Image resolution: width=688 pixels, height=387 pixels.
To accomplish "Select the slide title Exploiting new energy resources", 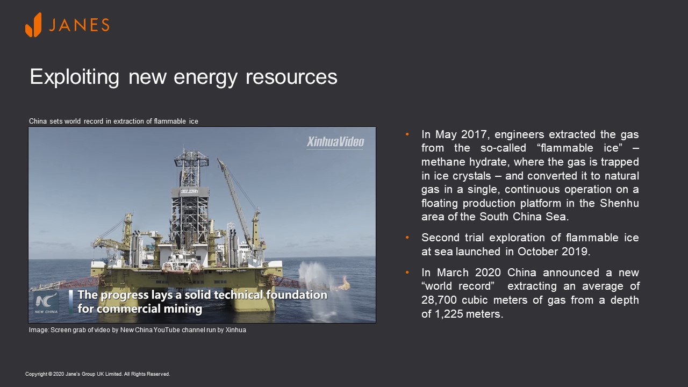I will pos(183,77).
